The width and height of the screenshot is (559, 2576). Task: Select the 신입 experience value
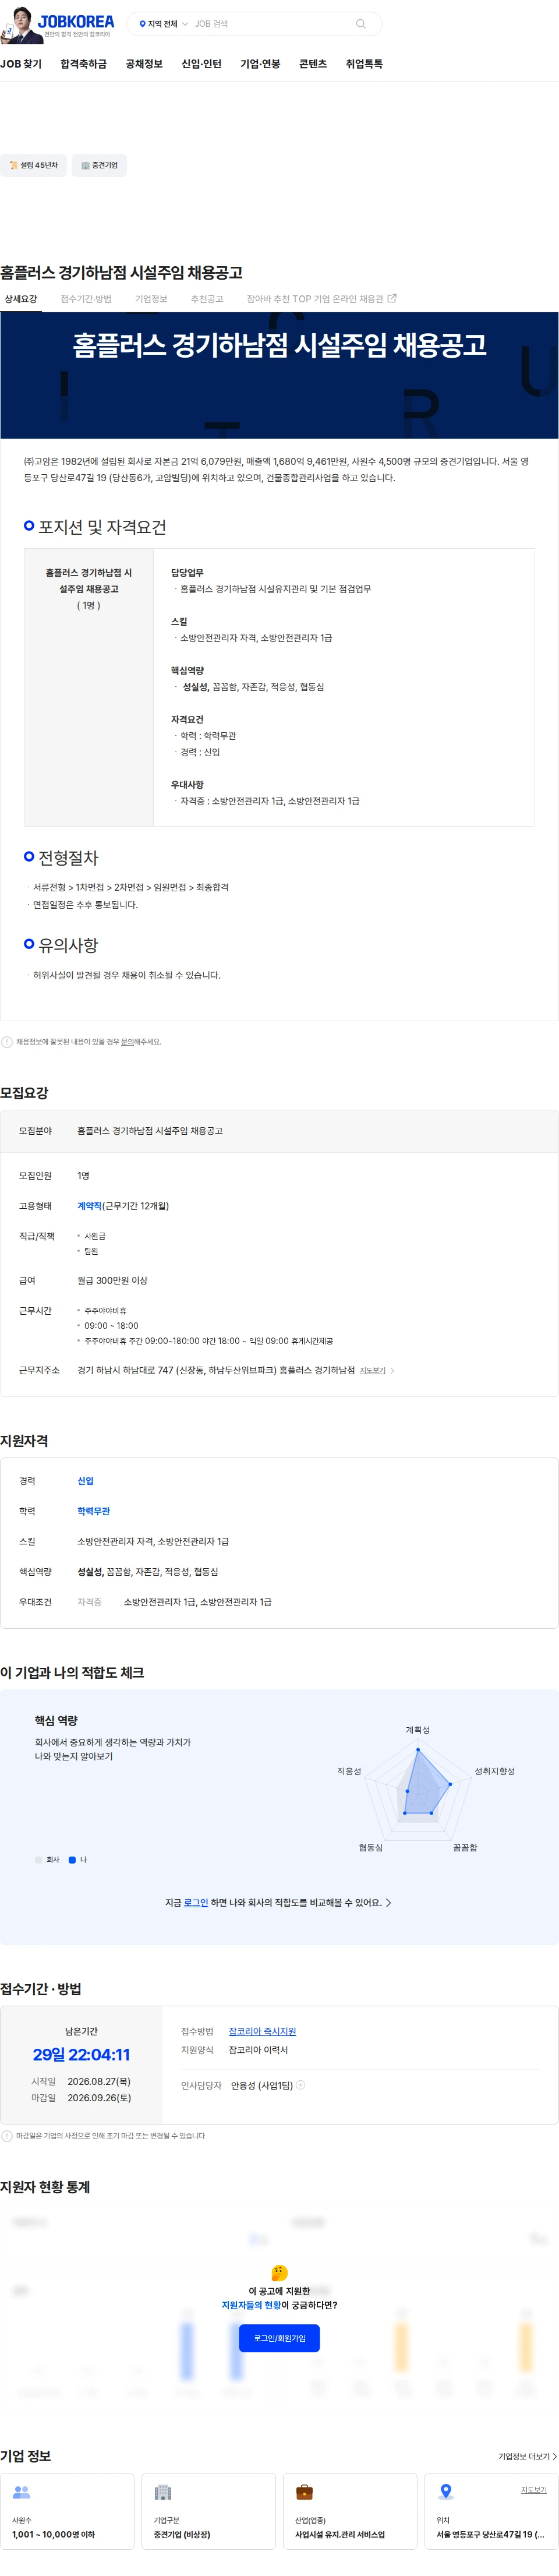click(x=85, y=1481)
